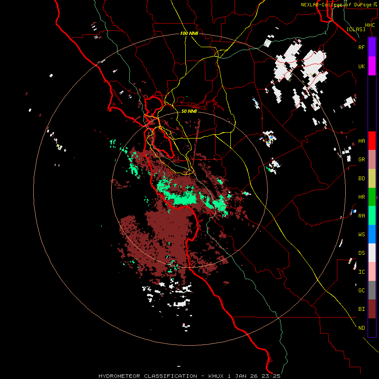
Task: Click the UK legend label
Action: tap(361, 66)
